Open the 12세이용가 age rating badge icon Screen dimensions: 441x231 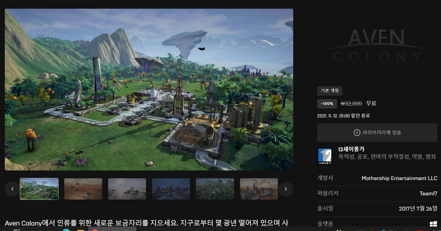pyautogui.click(x=325, y=156)
